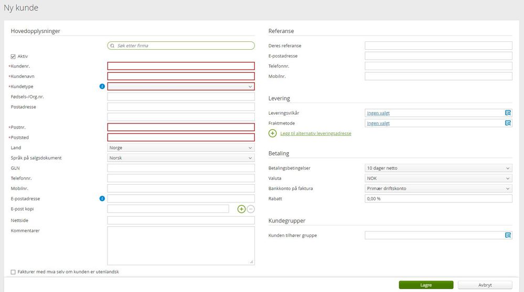The width and height of the screenshot is (524, 292).
Task: Open Bankkonto på faktura dropdown
Action: (x=439, y=188)
